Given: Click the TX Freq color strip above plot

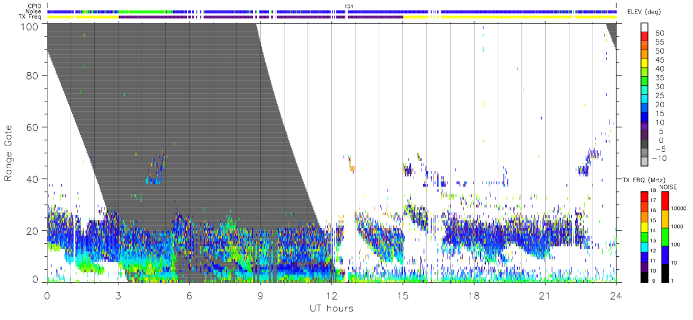Looking at the screenshot, I should [331, 17].
